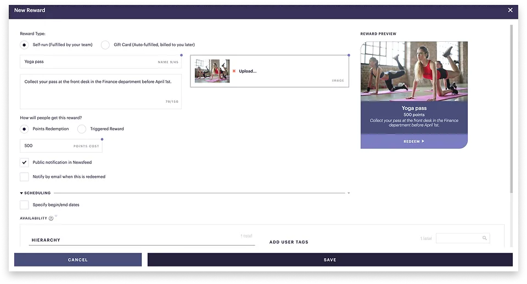Click the AVAILABILITY label
527x284 pixels.
(x=33, y=219)
